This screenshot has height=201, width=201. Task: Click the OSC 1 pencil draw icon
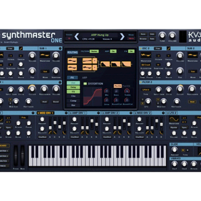tap(21, 48)
